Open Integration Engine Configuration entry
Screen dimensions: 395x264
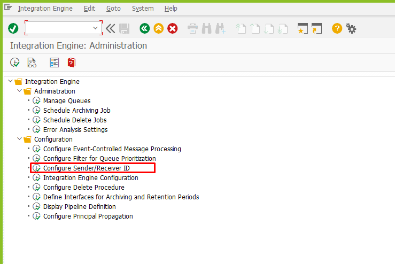click(x=91, y=178)
